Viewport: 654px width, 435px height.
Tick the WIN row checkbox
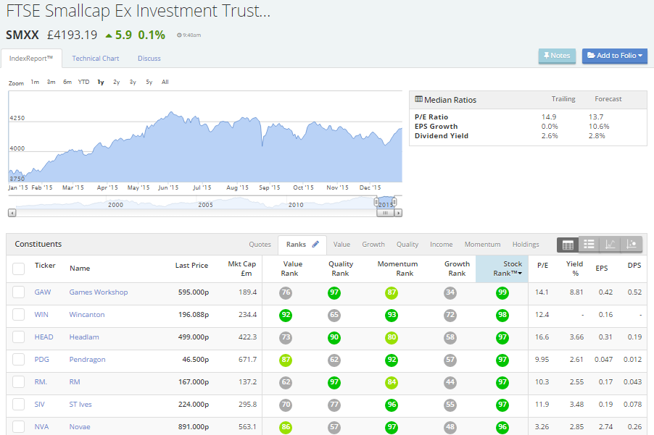[18, 315]
